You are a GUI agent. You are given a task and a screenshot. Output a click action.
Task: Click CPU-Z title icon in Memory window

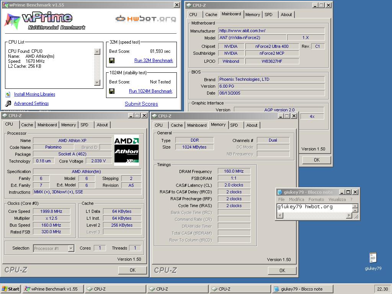click(x=155, y=116)
